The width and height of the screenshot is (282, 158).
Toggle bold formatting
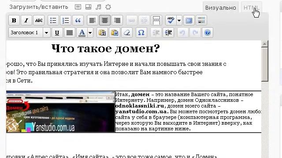pyautogui.click(x=14, y=20)
